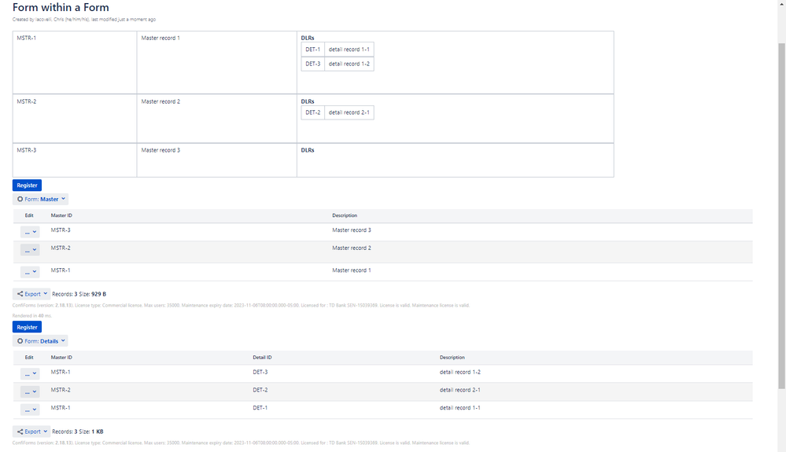The width and height of the screenshot is (786, 452).
Task: Open Export menu beside Size: 1 KB
Action: pos(31,432)
